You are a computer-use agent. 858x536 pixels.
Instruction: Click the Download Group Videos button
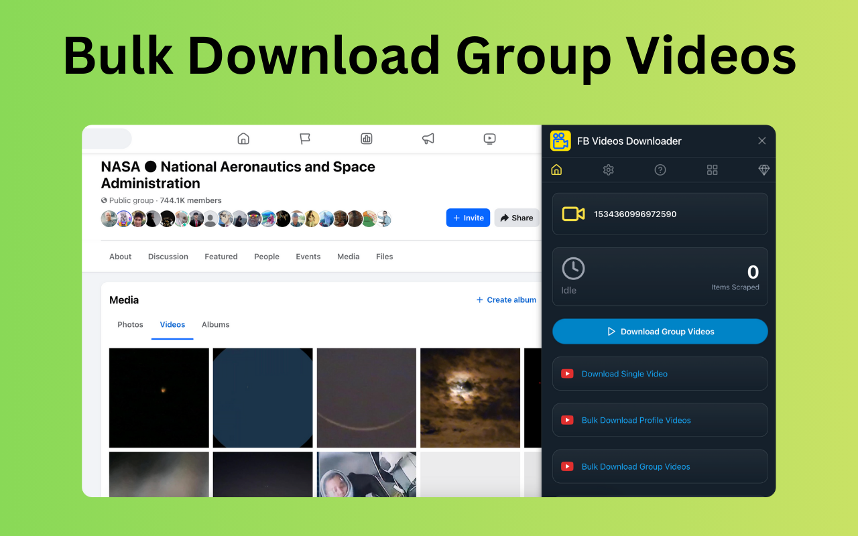coord(660,331)
